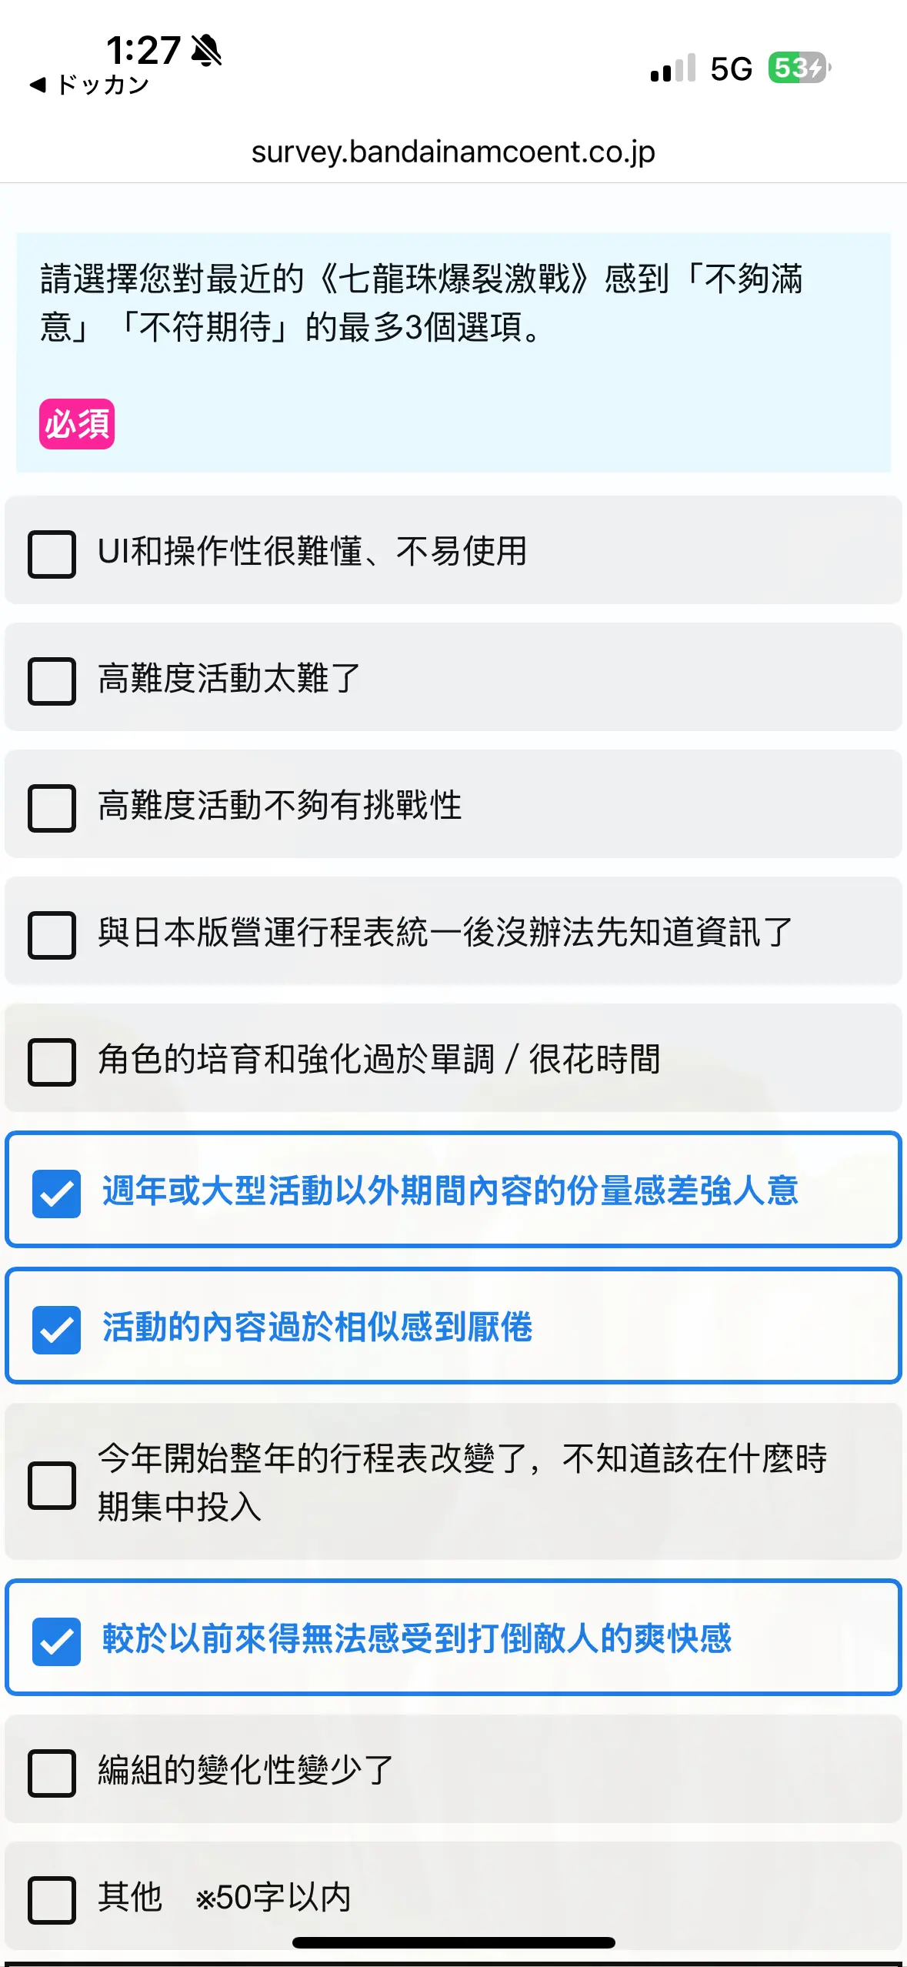The image size is (907, 1967).
Task: Select 高難度活動不夠有挑戰性 checkbox
Action: (x=52, y=807)
